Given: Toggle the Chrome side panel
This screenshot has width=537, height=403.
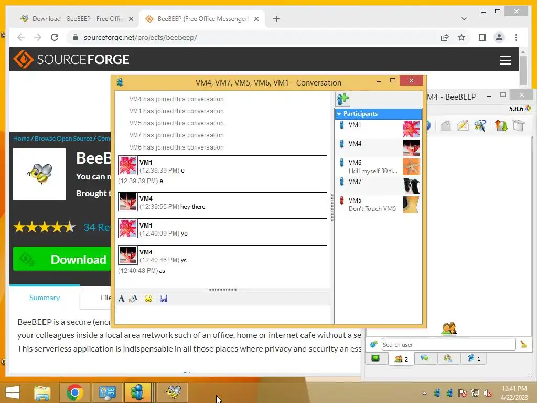Looking at the screenshot, I should 482,37.
